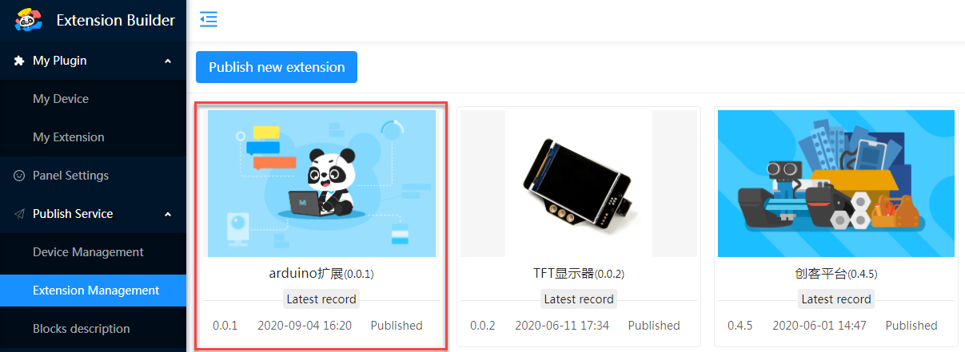This screenshot has width=965, height=352.
Task: Select Extension Management menu item
Action: tap(93, 291)
